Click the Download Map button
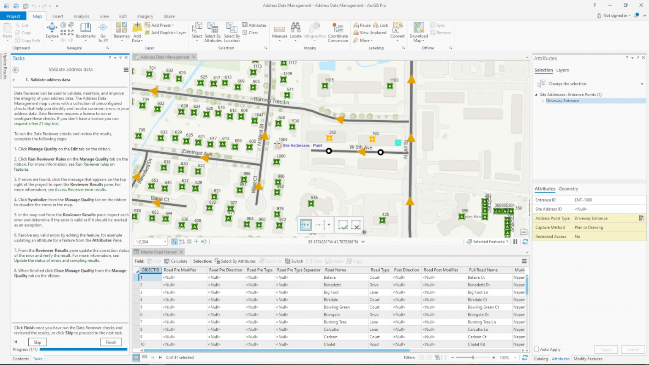 418,32
